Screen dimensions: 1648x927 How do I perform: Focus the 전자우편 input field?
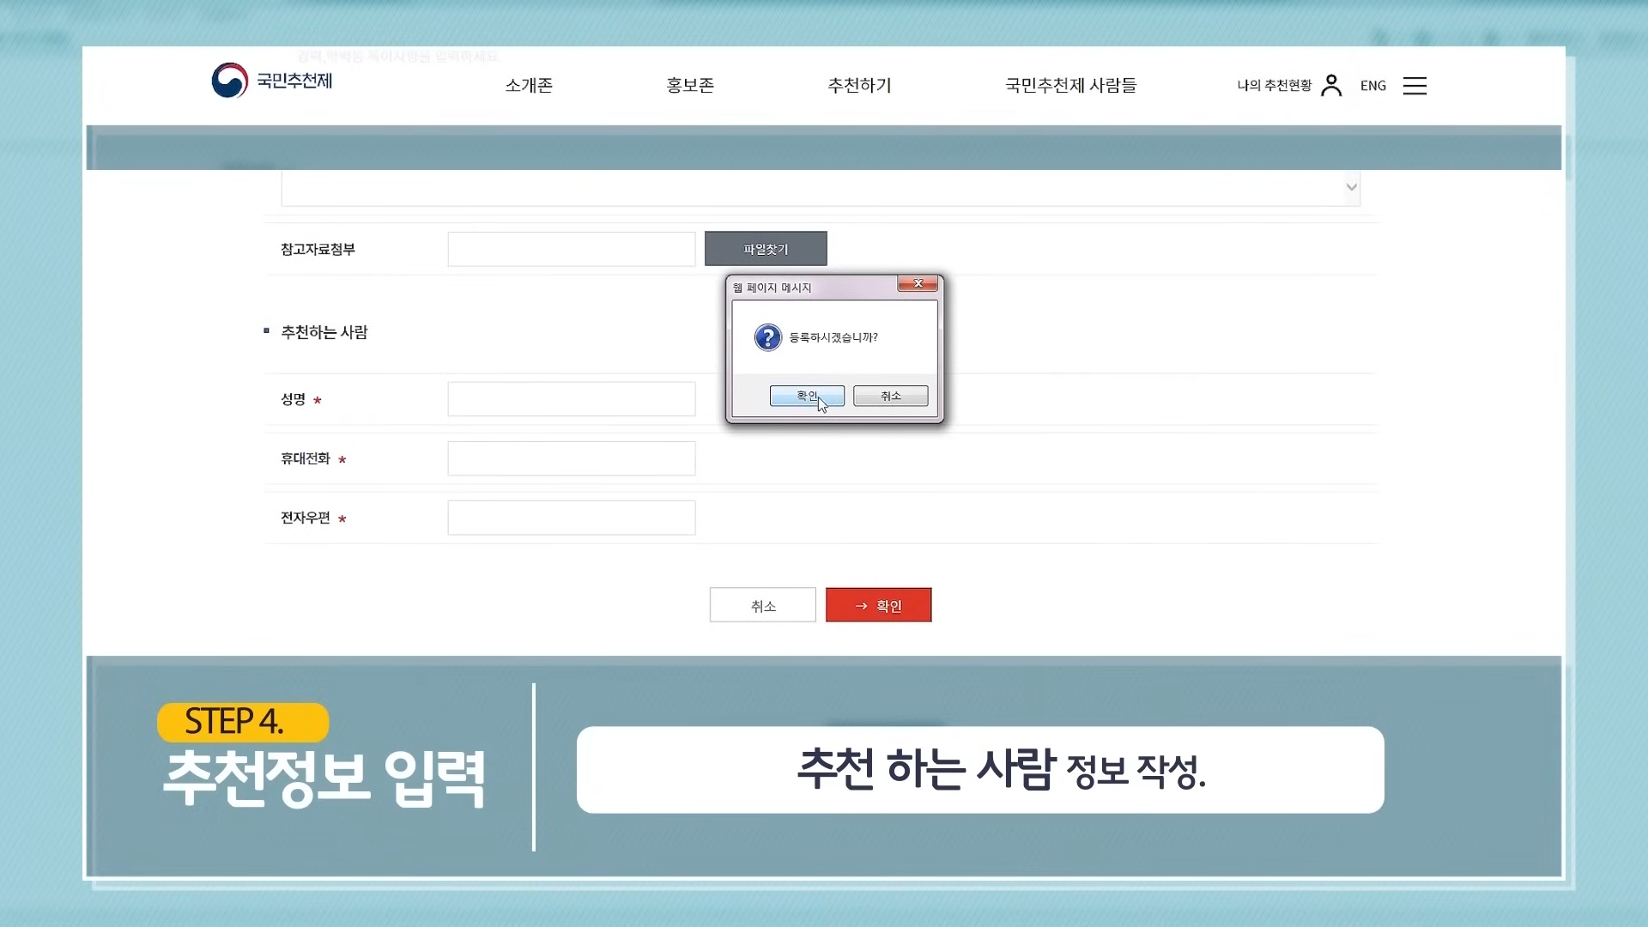tap(571, 518)
